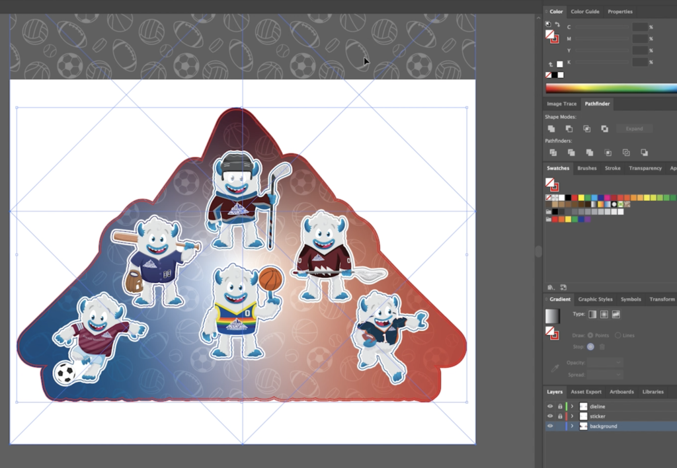This screenshot has height=468, width=677.
Task: Open the Swatch Libraries menu icon
Action: pyautogui.click(x=551, y=287)
